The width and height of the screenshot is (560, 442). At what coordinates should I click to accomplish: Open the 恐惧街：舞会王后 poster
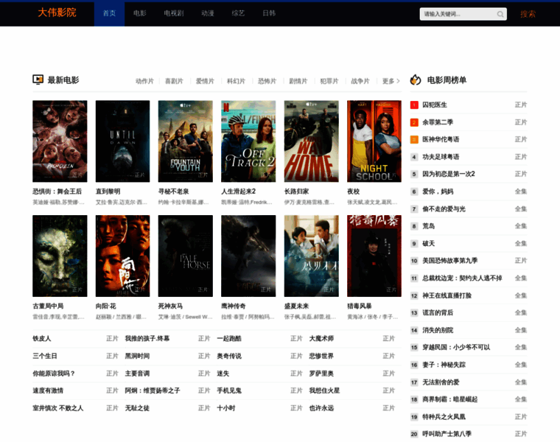[60, 141]
